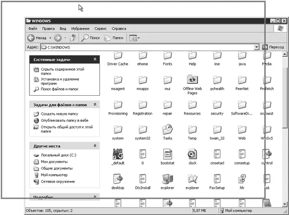This screenshot has width=289, height=215.
Task: Click the Back (Назад) toolbar button
Action: tap(38, 38)
